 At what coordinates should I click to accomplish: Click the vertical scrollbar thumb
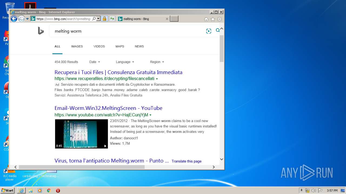tap(222, 48)
